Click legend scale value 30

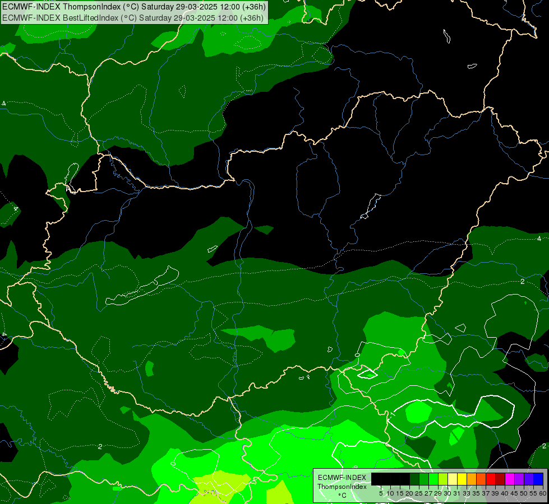click(x=447, y=493)
